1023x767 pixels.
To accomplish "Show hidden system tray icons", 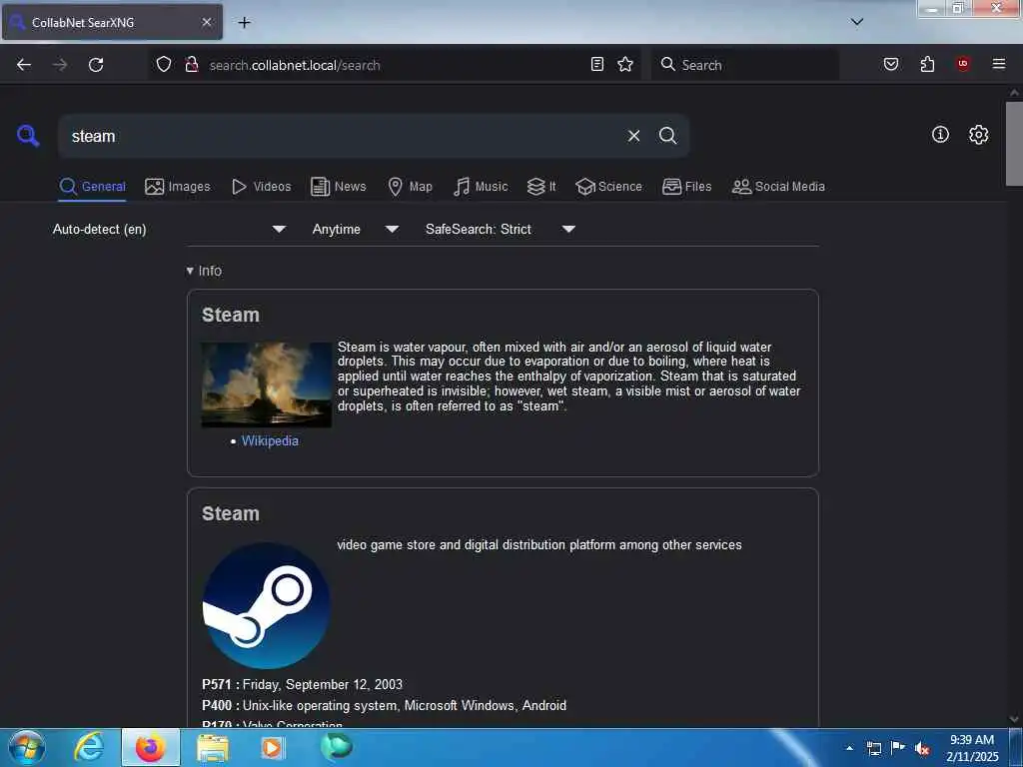I will click(849, 747).
